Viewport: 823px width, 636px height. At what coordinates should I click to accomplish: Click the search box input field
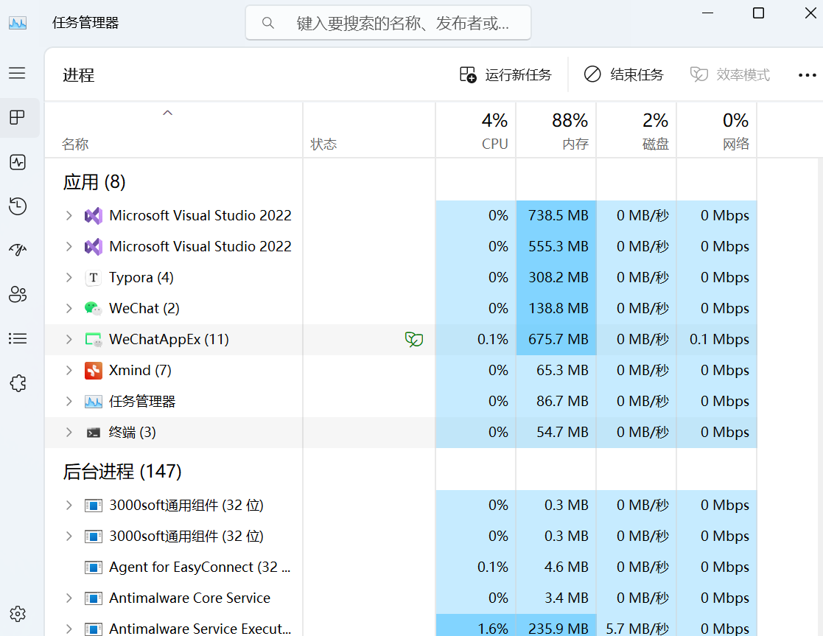(388, 23)
